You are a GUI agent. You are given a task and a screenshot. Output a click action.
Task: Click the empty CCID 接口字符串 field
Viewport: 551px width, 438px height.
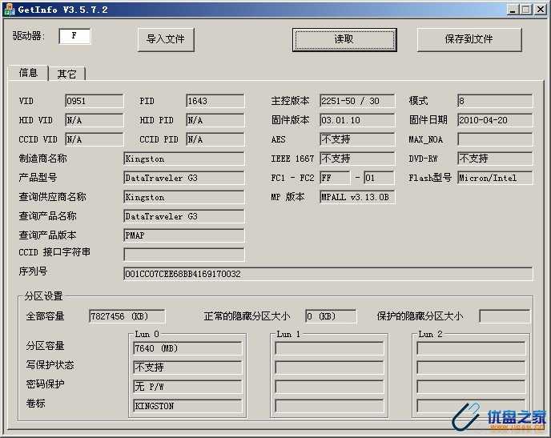(183, 255)
